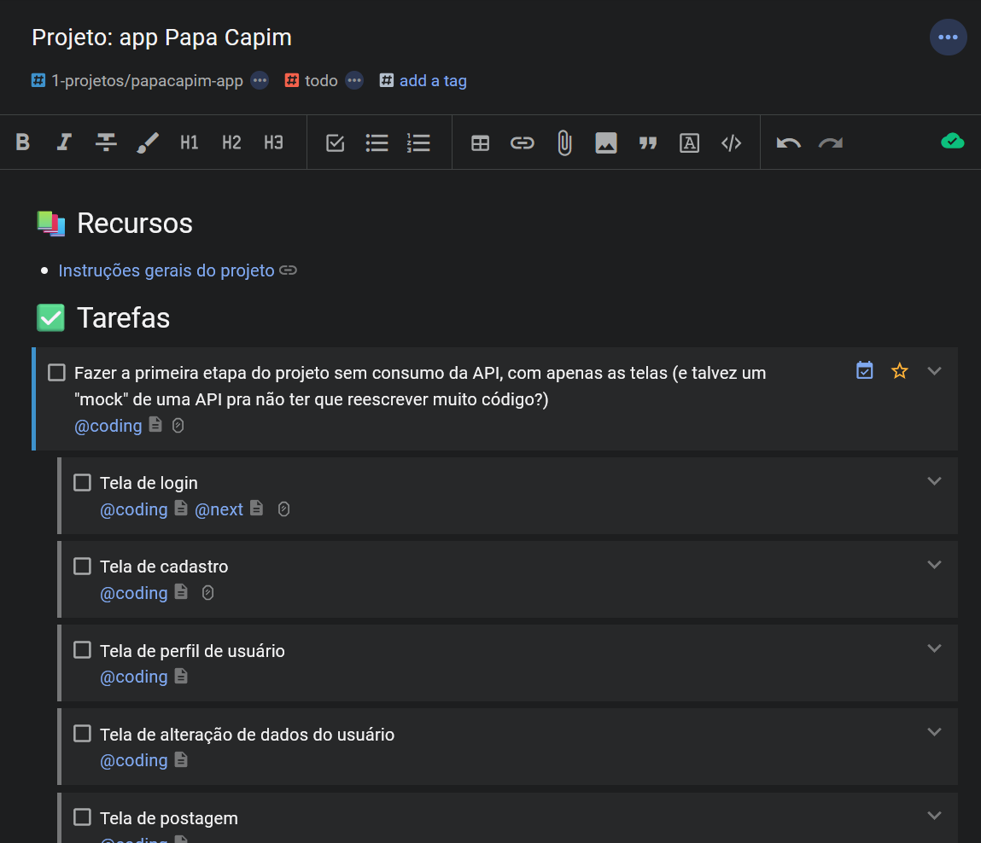
Task: Check the 'Tela de login' task
Action: click(x=82, y=482)
